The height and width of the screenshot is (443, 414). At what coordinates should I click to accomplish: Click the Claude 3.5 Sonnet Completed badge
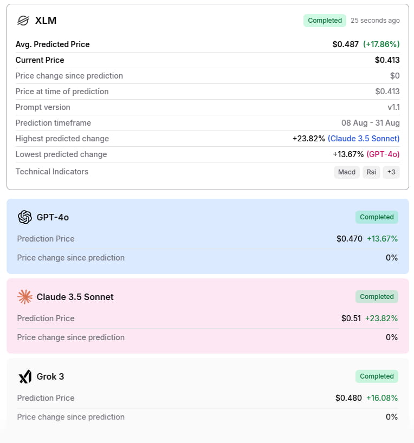click(x=377, y=297)
